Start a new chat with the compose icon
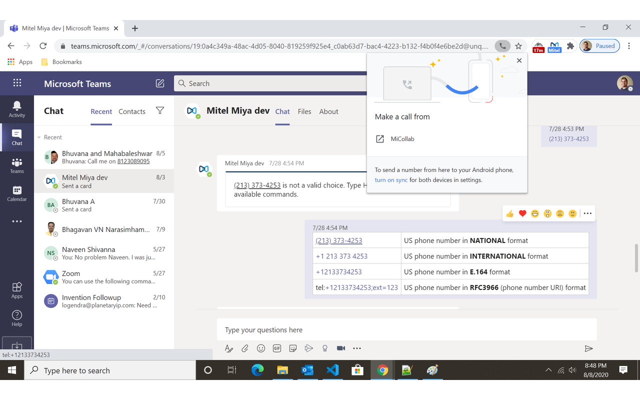The width and height of the screenshot is (640, 400). [x=160, y=83]
